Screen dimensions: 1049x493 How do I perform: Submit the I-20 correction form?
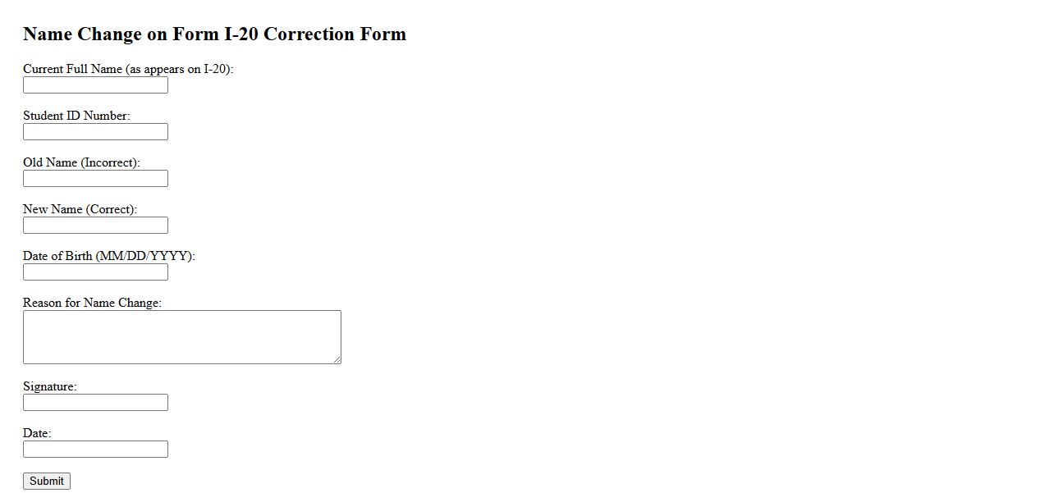point(47,482)
